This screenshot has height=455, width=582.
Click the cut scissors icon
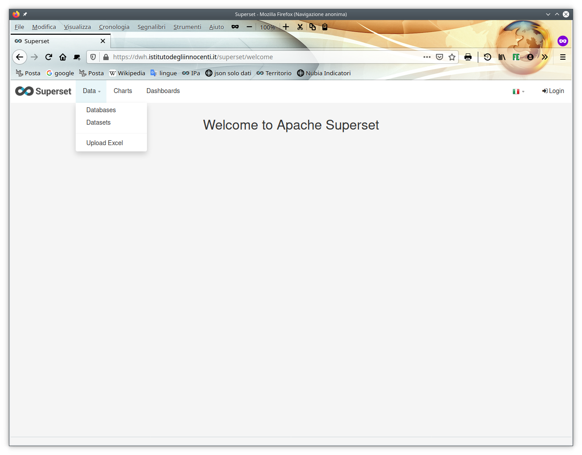(x=300, y=27)
